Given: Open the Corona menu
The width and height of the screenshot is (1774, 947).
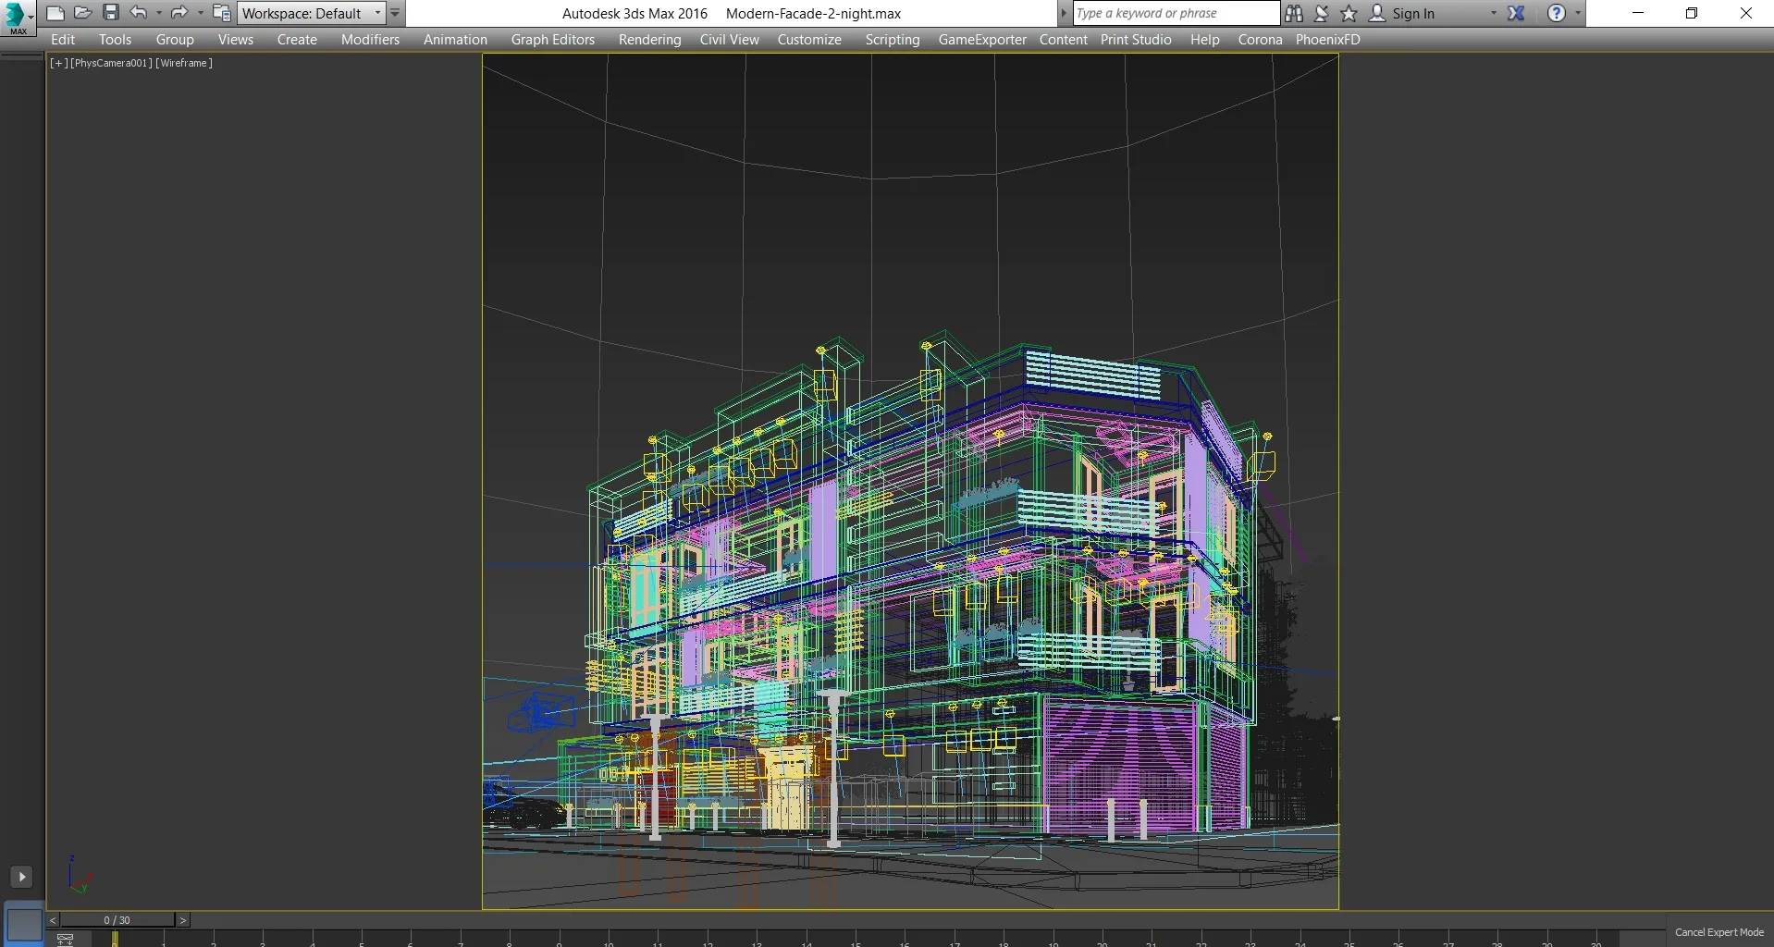Looking at the screenshot, I should [x=1260, y=40].
